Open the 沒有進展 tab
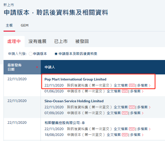This screenshot has height=141, width=165. pos(37,42)
